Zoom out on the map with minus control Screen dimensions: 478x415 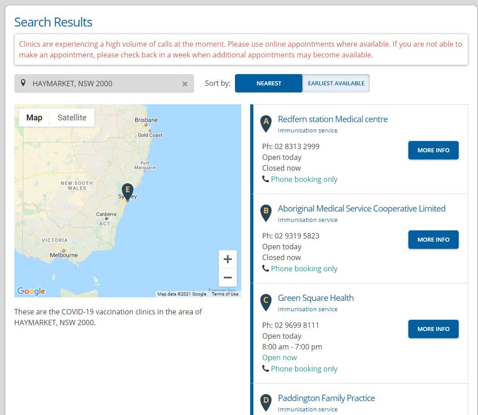[228, 278]
